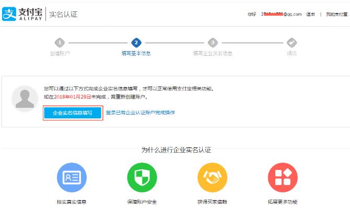Viewport: 350px width, 210px height.
Task: Click step 3 circle 填写企业实名信息
Action: [213, 43]
